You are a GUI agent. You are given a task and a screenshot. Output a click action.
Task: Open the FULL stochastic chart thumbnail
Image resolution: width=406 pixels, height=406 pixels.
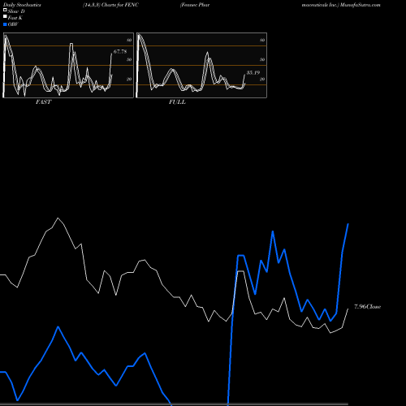[201, 65]
